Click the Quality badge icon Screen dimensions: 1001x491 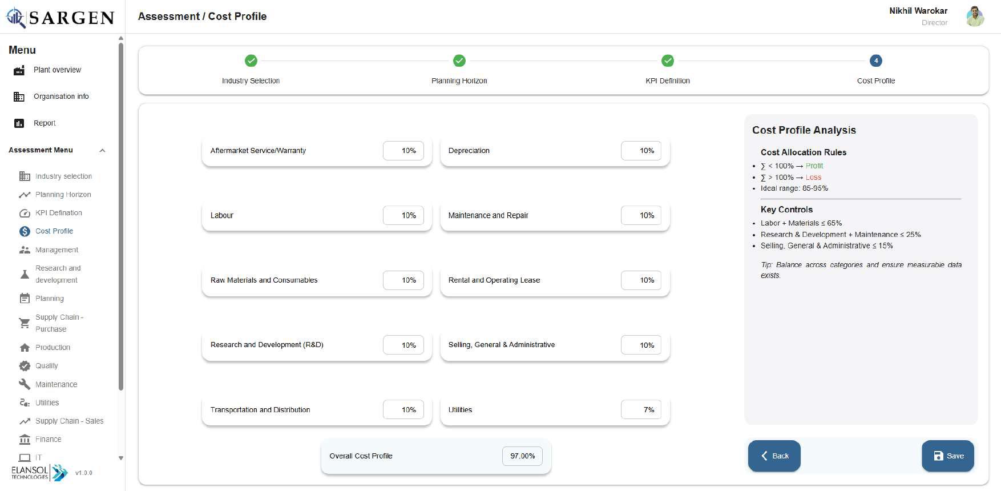25,366
